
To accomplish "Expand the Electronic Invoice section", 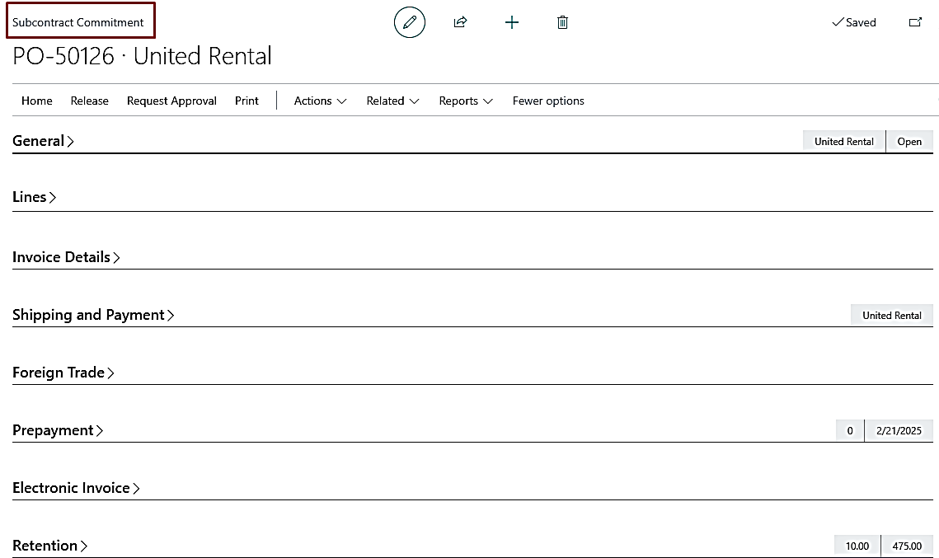I will point(76,488).
